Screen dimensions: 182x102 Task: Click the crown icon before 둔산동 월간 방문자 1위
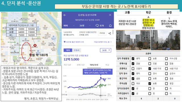pos(65,42)
